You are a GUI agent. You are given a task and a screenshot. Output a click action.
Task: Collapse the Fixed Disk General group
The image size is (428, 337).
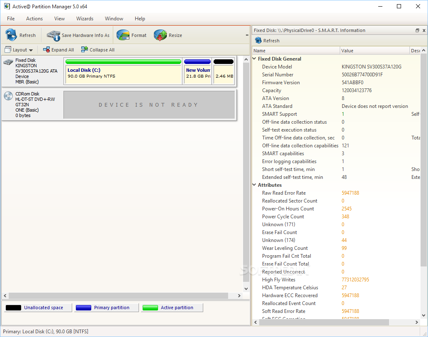254,59
